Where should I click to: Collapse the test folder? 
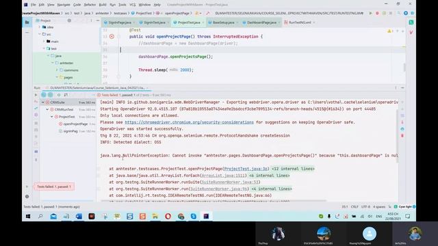tap(44, 49)
